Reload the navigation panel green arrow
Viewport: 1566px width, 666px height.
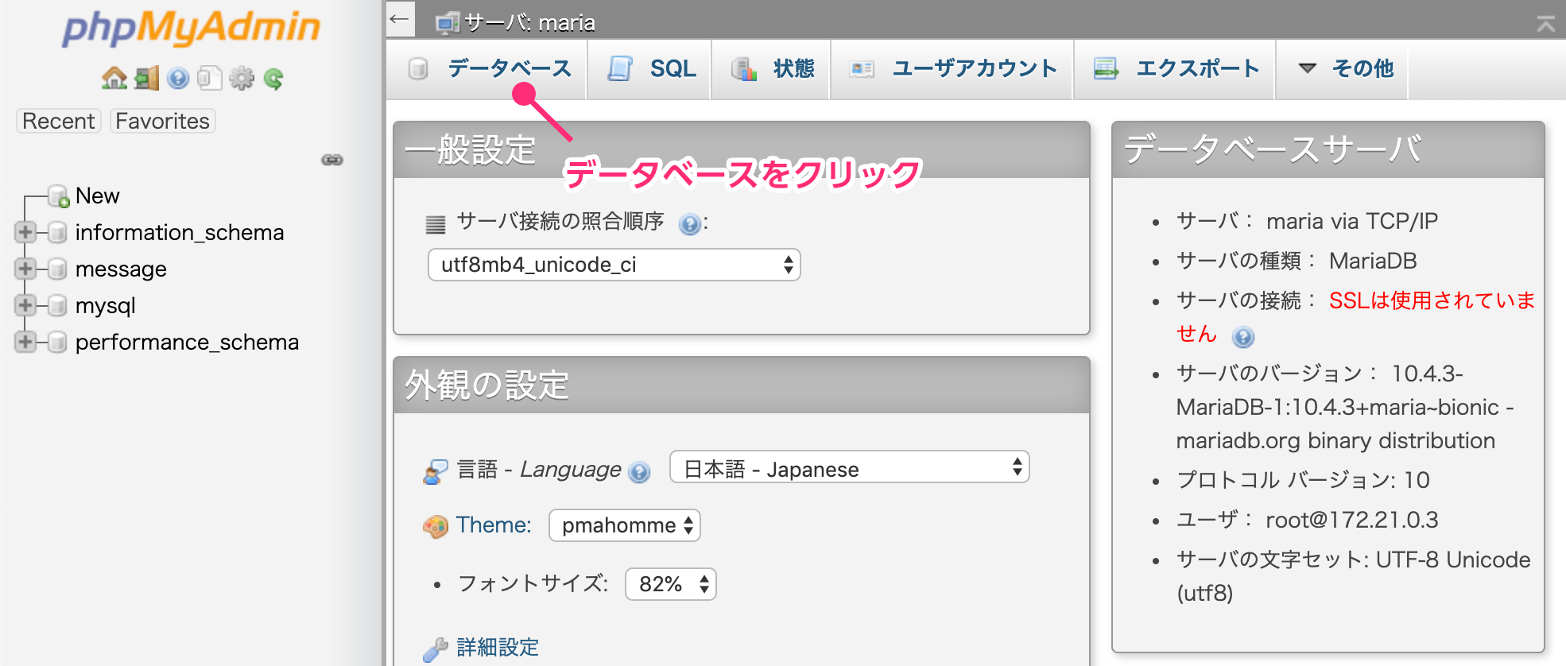(273, 78)
